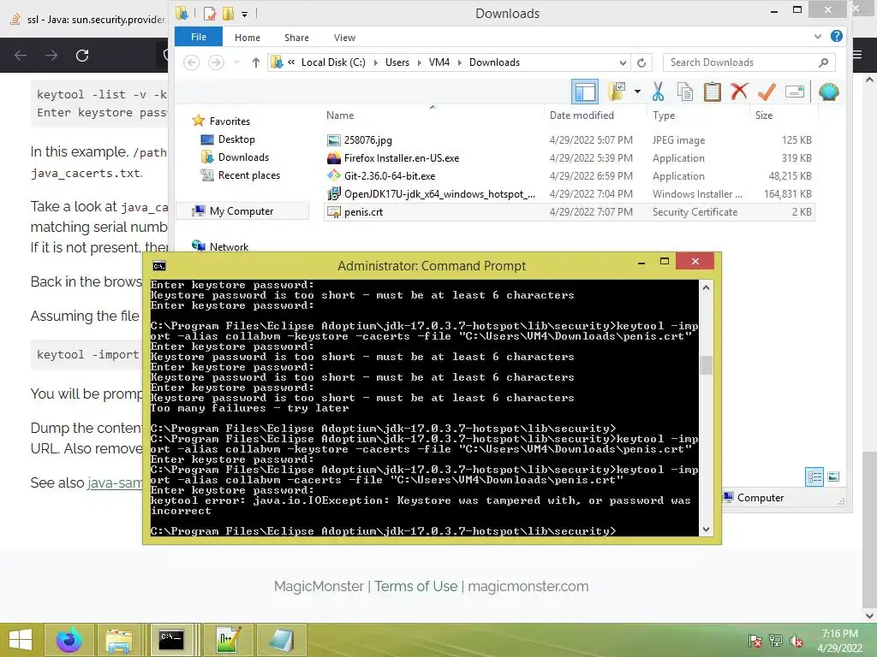Open Desktop in navigation pane

point(236,139)
